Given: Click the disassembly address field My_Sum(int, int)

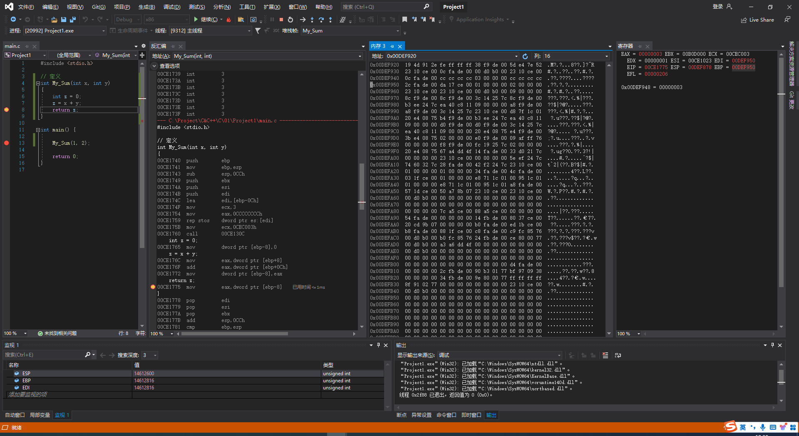Looking at the screenshot, I should pos(268,56).
